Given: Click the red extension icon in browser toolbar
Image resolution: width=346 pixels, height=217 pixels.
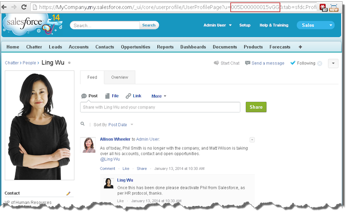Looking at the screenshot, I should 324,7.
